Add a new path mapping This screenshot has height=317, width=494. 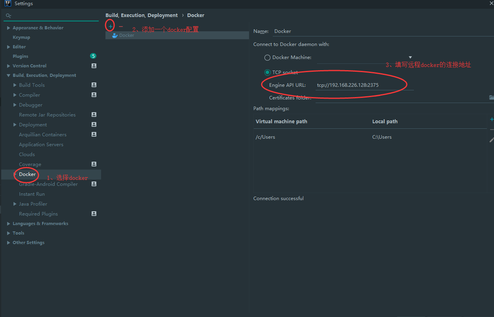(492, 119)
